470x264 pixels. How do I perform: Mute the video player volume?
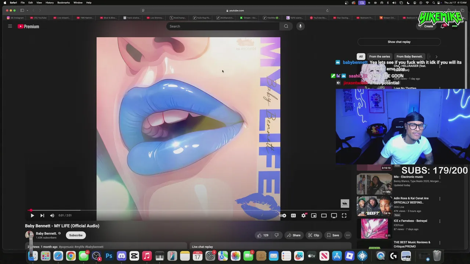coord(52,216)
